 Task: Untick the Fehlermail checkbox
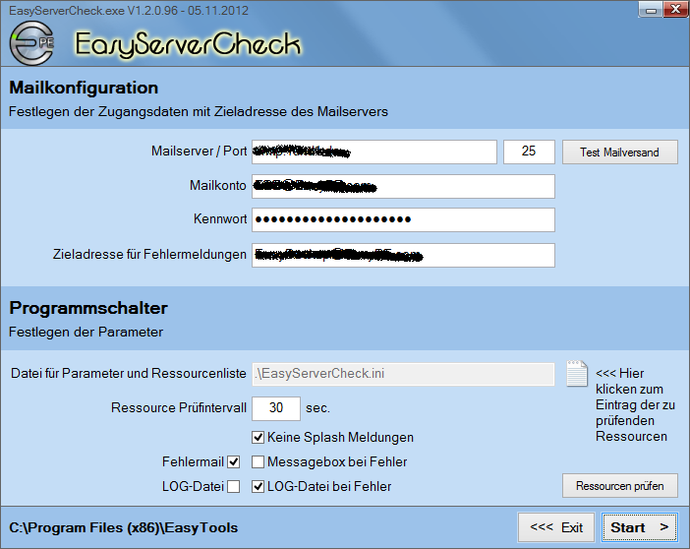tap(234, 461)
